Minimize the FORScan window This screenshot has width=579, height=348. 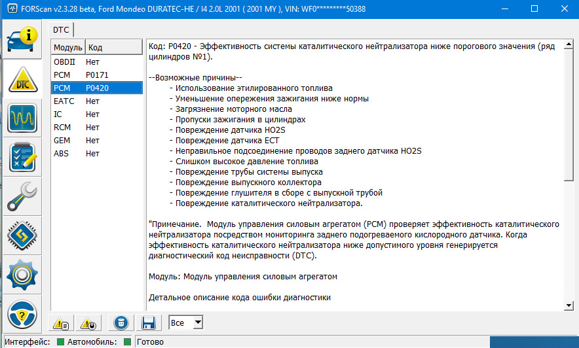tap(505, 9)
